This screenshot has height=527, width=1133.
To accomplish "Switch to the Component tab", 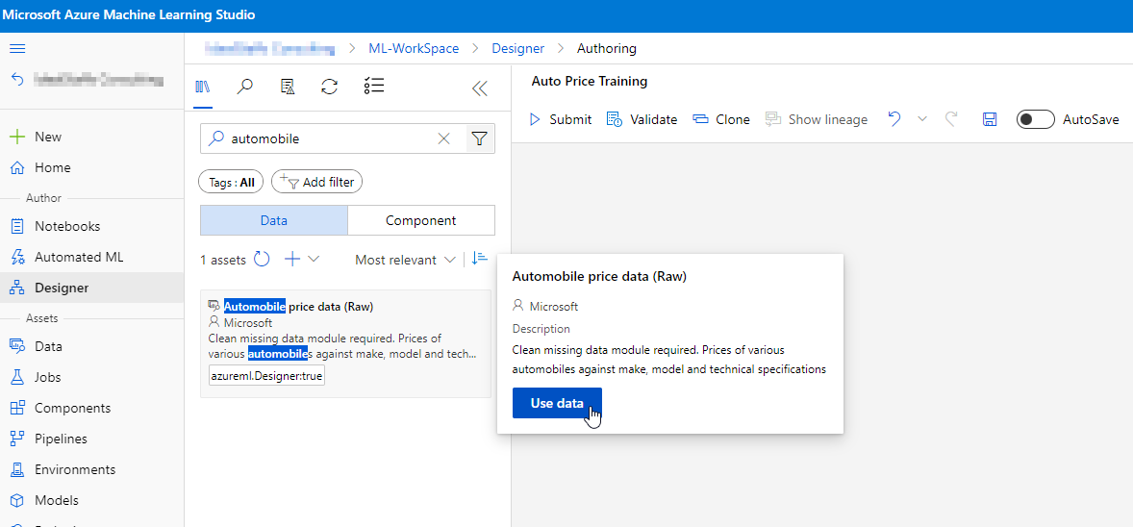I will [x=420, y=220].
